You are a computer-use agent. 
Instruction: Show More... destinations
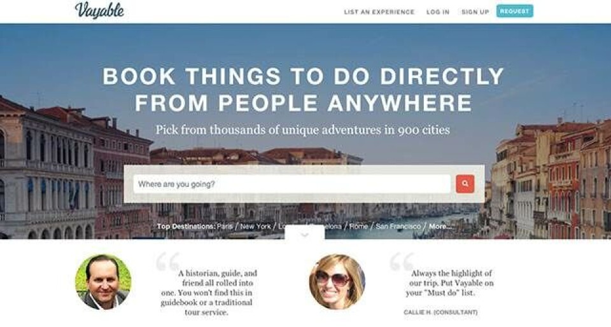click(440, 226)
